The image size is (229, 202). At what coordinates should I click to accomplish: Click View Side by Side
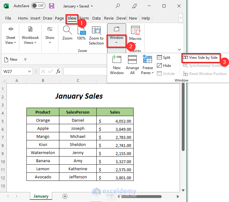(200, 58)
